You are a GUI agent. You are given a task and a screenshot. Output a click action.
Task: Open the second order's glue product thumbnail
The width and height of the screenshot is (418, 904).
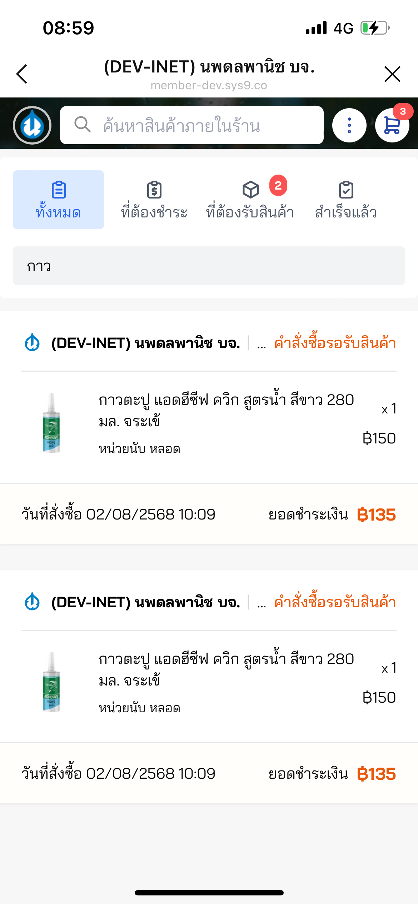[x=51, y=682]
